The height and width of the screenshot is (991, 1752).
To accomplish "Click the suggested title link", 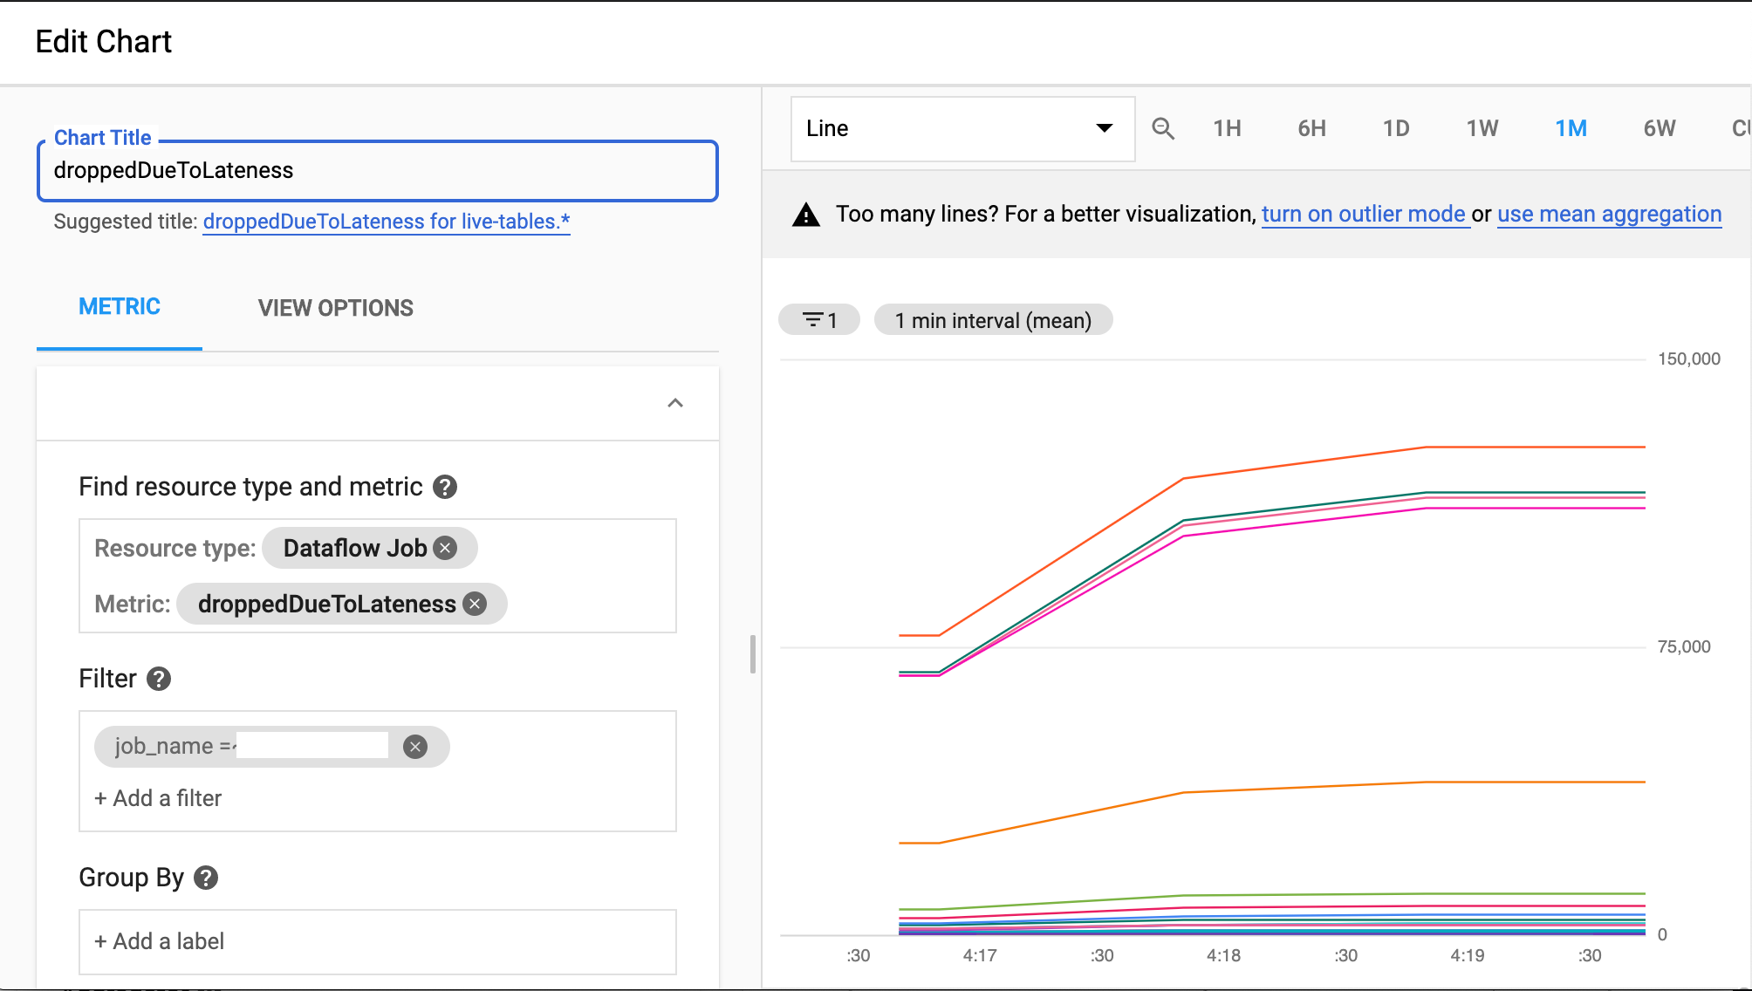I will 386,222.
